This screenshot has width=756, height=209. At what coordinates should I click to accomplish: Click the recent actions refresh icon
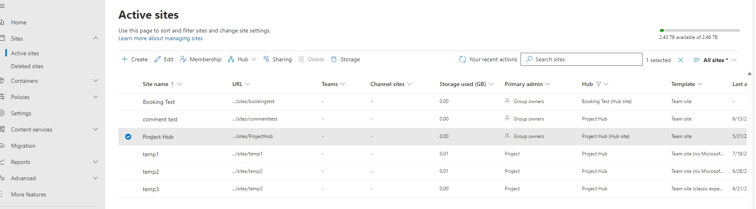(x=463, y=59)
